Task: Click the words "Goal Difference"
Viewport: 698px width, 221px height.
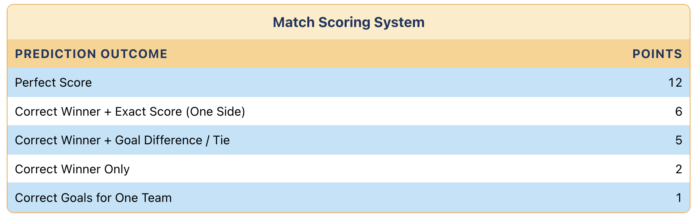Action: pos(158,140)
